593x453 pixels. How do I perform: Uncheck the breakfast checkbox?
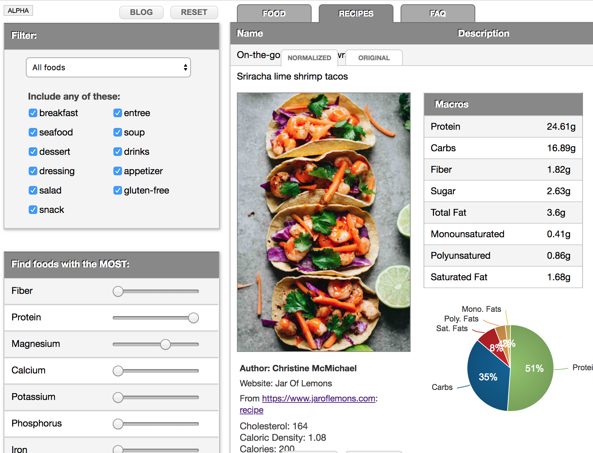33,113
